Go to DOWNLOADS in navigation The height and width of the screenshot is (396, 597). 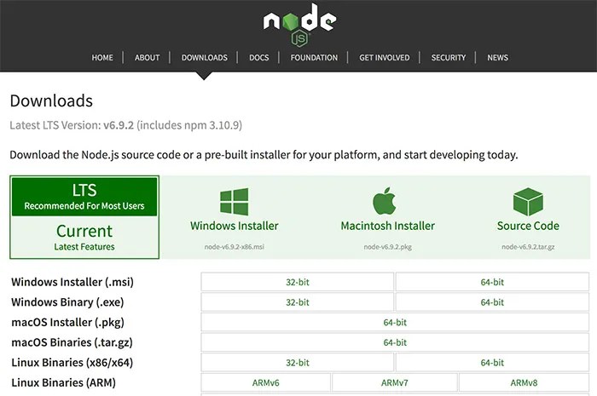(205, 58)
